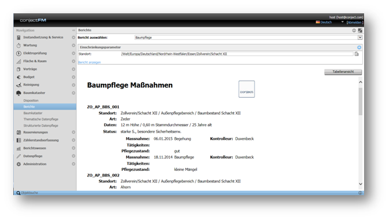Screen dimensions: 389x220
Task: Click the Bericht anzeigen link
Action: tap(89, 63)
